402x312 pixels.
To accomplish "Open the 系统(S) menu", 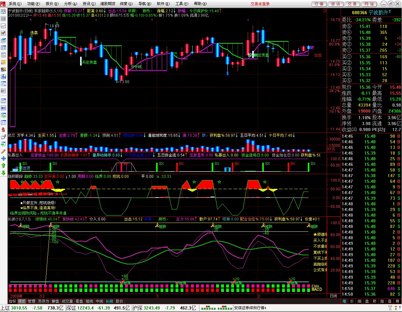I will click(15, 4).
